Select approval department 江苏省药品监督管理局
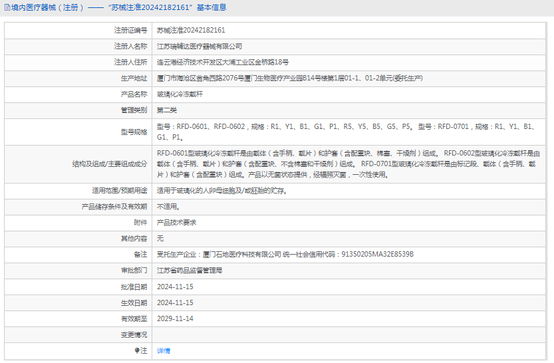This screenshot has height=363, width=554. pyautogui.click(x=190, y=271)
